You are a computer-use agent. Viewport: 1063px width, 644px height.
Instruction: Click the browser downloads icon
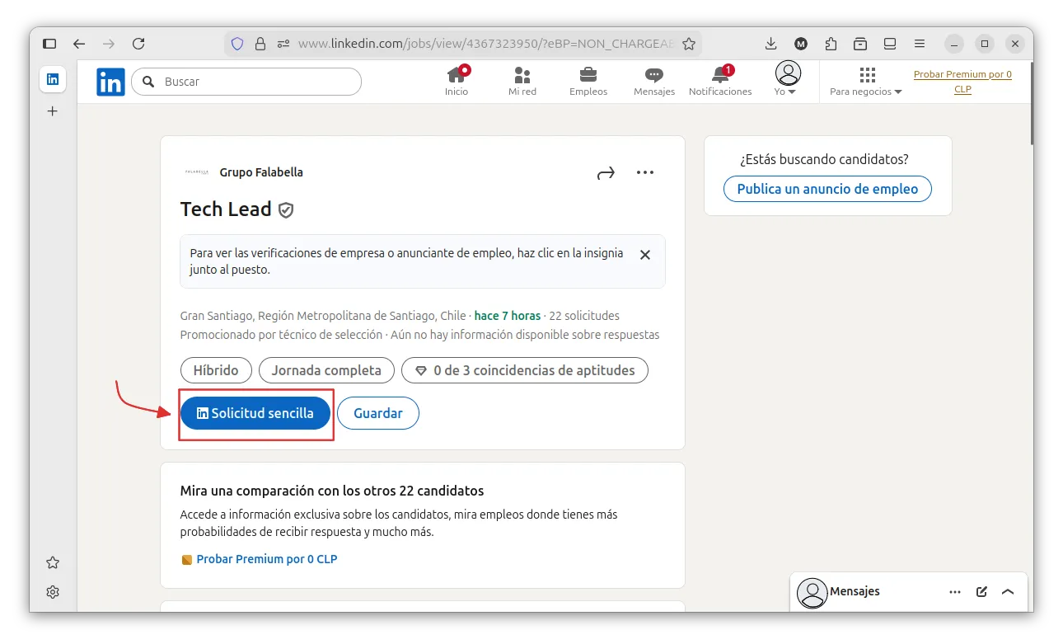tap(770, 43)
